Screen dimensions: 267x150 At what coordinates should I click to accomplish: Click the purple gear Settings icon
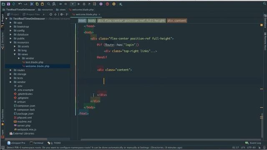coord(101,4)
